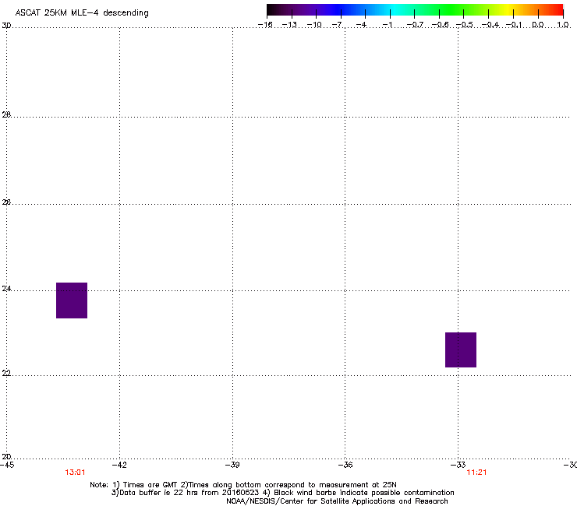
Task: Click the 0.0 value on the color scale
Action: (538, 25)
